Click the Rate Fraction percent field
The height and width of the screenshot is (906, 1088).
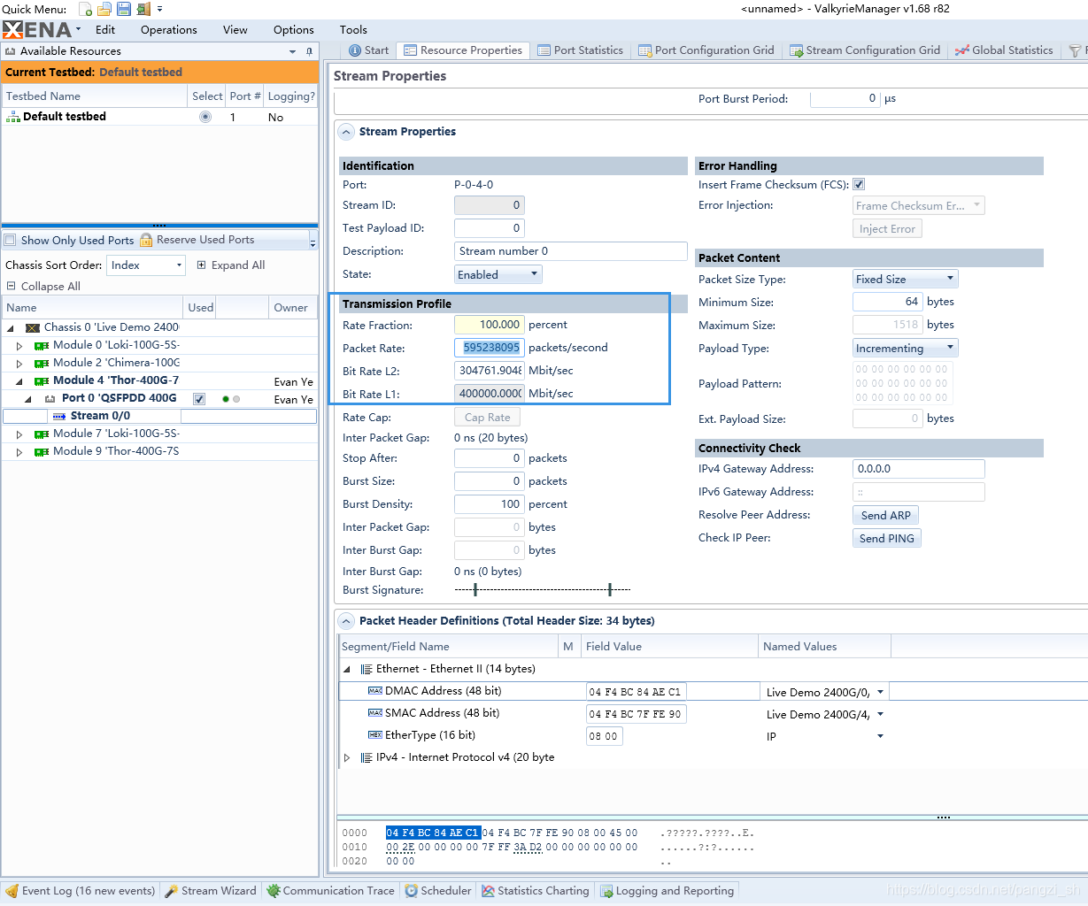[489, 325]
